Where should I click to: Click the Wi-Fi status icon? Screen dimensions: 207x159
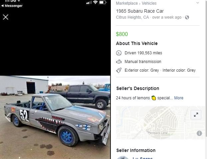(95, 2)
